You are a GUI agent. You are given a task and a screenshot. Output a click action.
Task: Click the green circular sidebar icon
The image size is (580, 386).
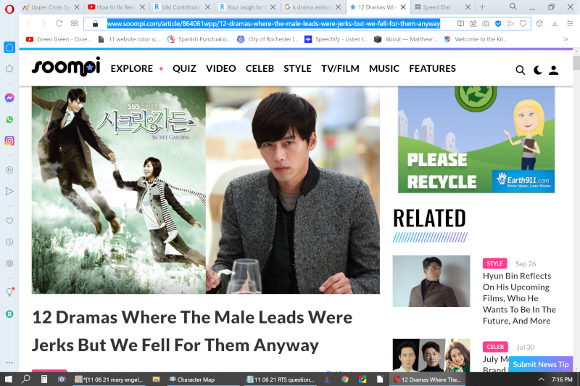(x=9, y=314)
